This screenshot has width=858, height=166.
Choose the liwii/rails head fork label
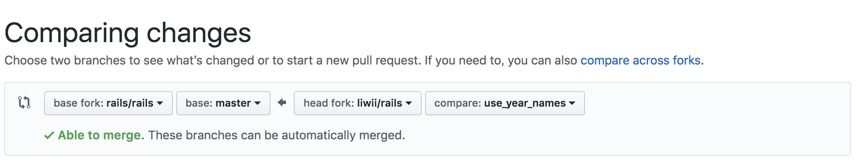point(380,103)
